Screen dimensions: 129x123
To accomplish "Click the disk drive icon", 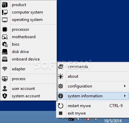I will 5,52.
